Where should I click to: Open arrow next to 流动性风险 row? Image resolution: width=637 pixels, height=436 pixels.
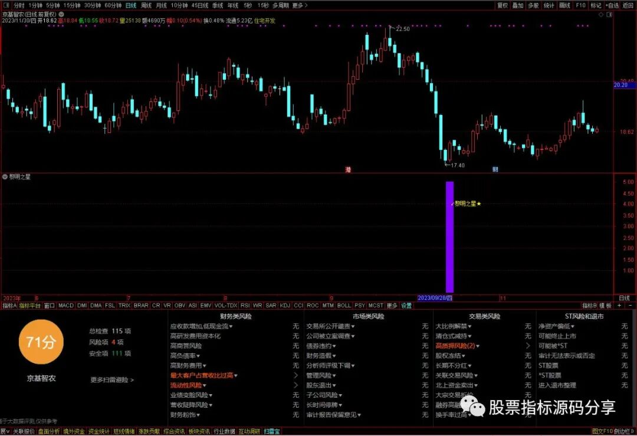point(295,385)
